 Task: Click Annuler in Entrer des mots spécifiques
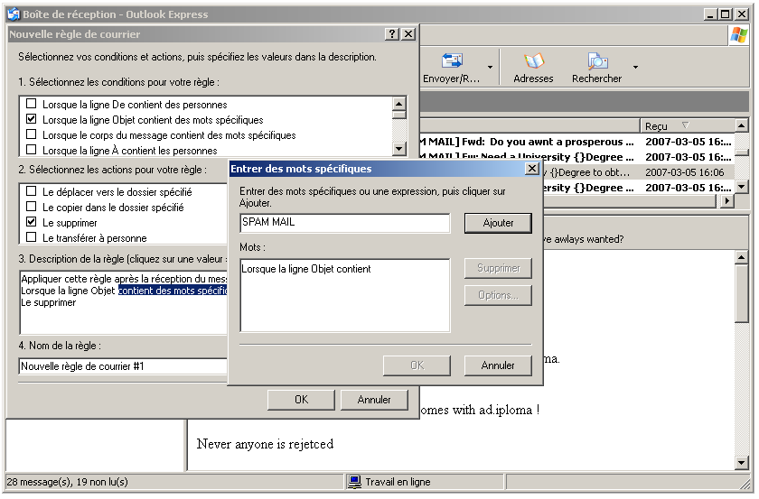pyautogui.click(x=498, y=365)
